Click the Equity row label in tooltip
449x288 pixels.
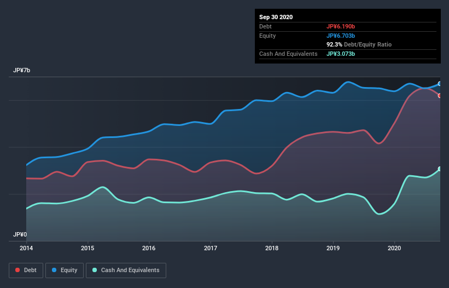[267, 36]
